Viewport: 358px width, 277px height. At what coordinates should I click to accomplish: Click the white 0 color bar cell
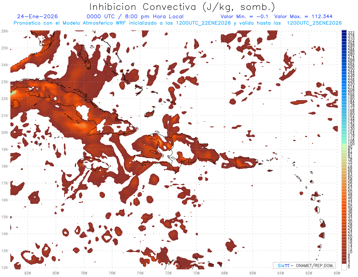pyautogui.click(x=344, y=267)
